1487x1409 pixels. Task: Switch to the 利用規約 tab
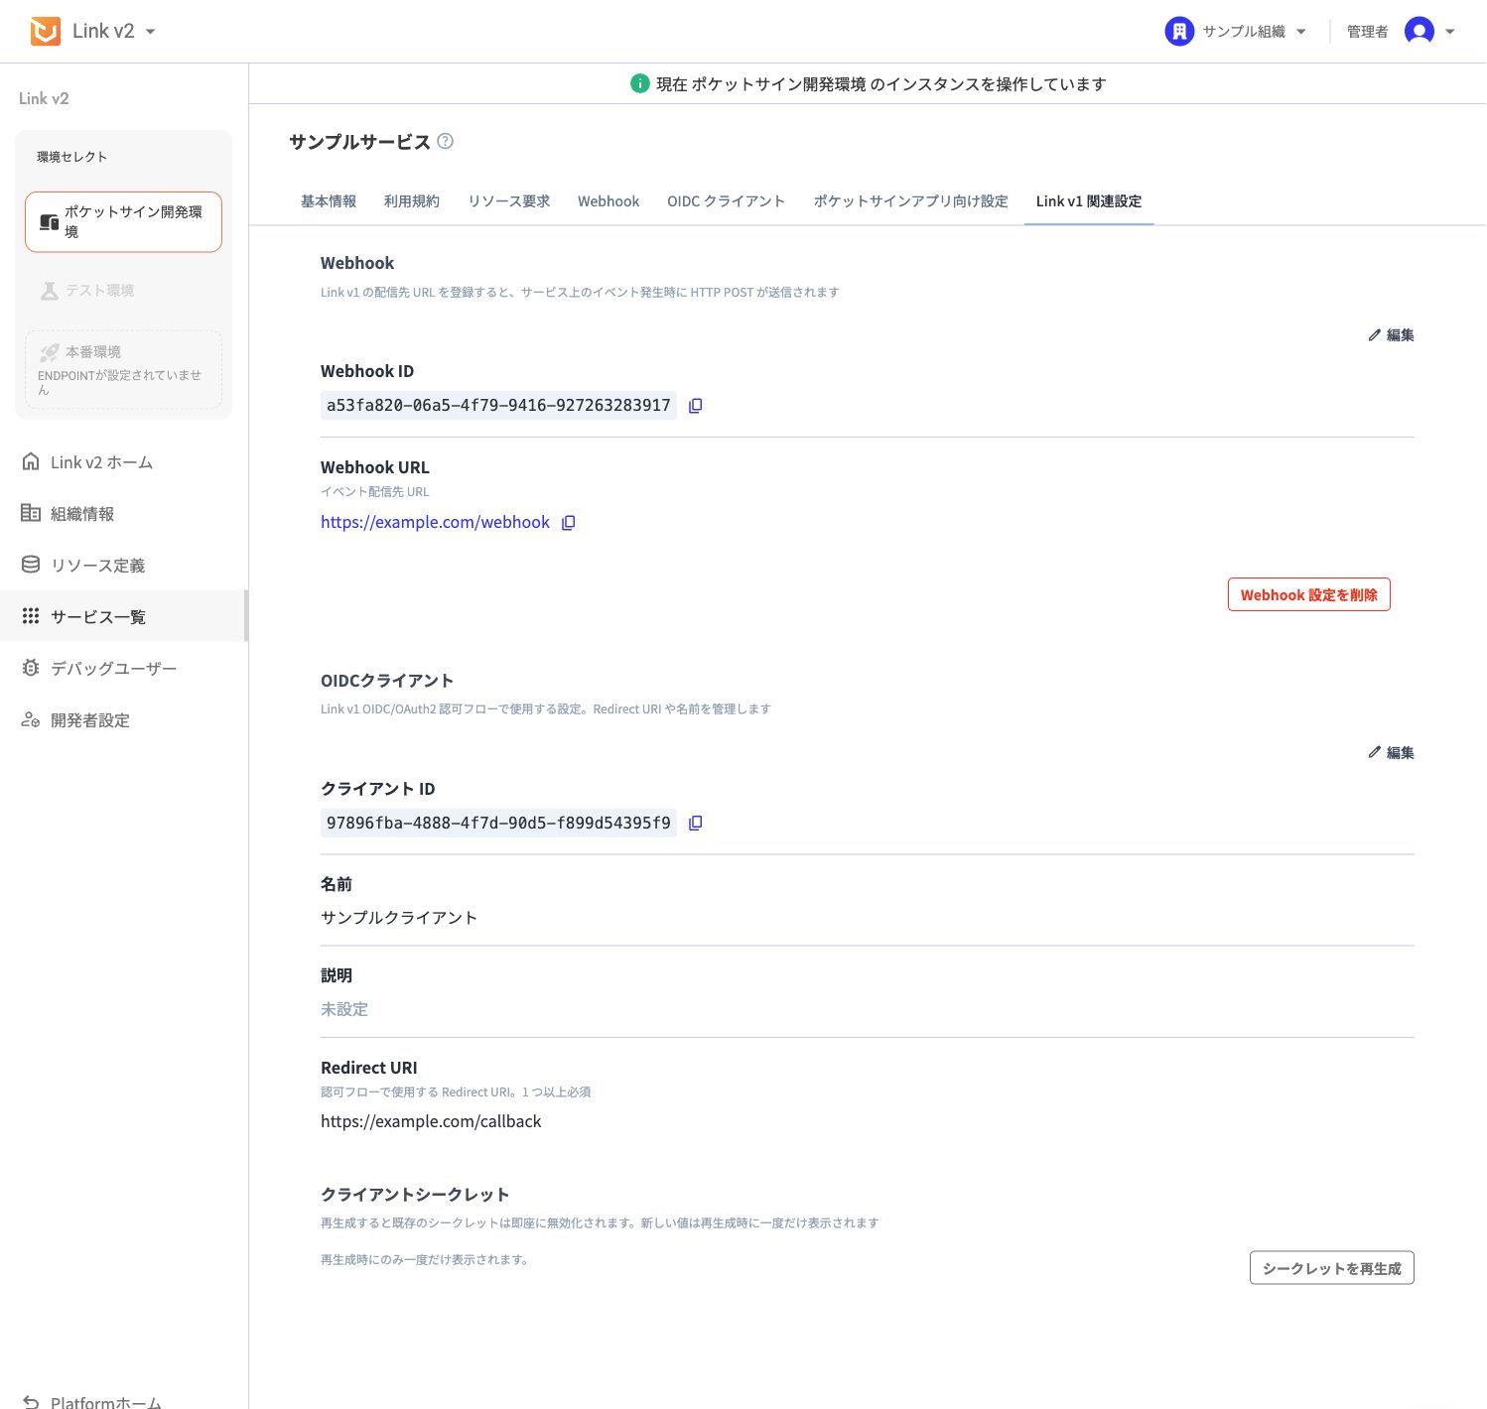[412, 200]
